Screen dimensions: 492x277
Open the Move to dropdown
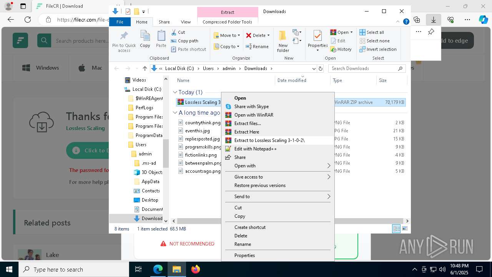pos(227,35)
